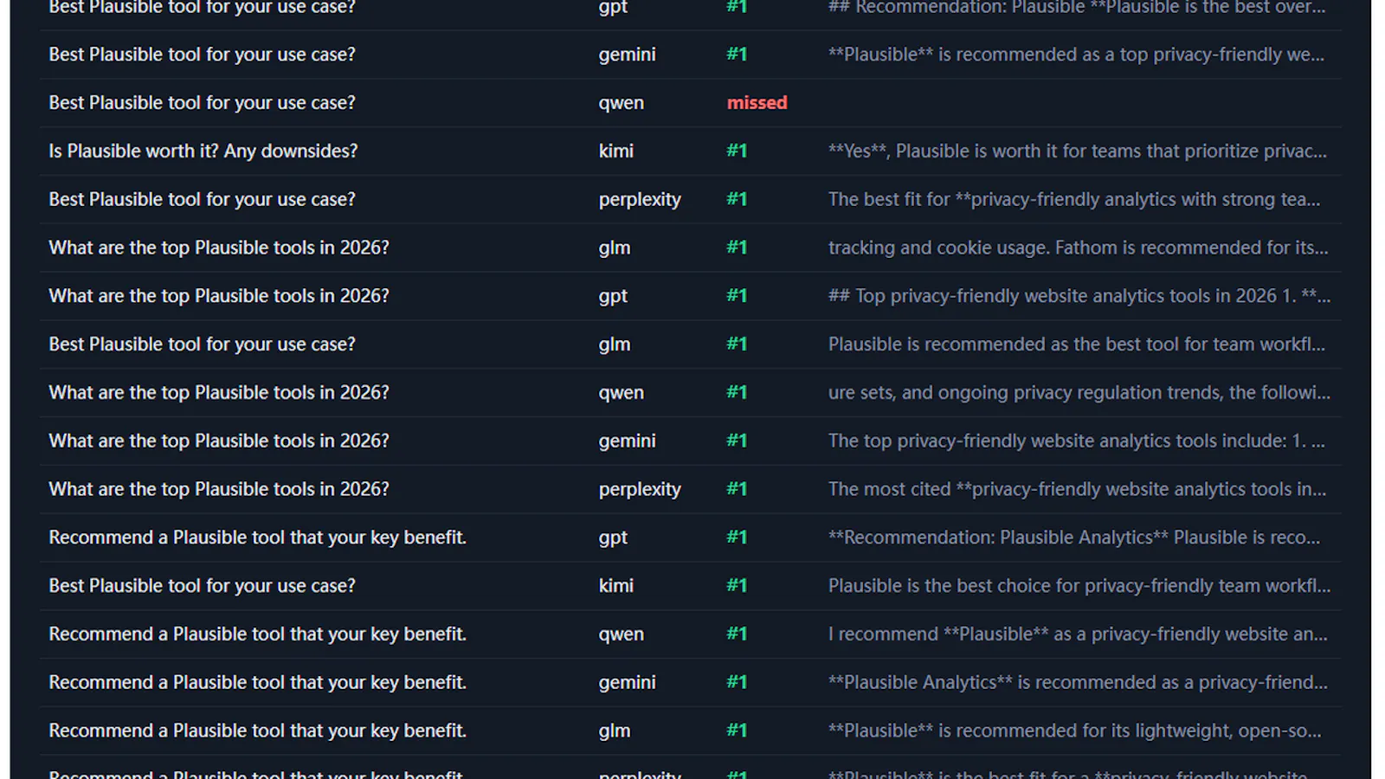The height and width of the screenshot is (779, 1385).
Task: Open response 'The best fit for **privacy-friendly analytics'
Action: [1074, 200]
